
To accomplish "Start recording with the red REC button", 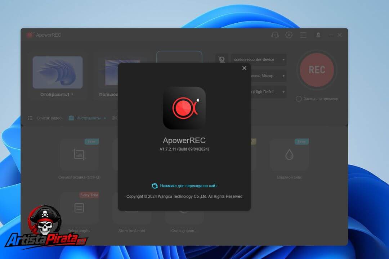I will (317, 70).
